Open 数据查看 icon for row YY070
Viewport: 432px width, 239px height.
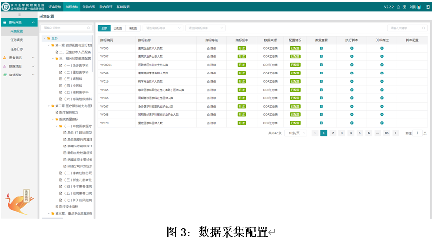coord(321,123)
